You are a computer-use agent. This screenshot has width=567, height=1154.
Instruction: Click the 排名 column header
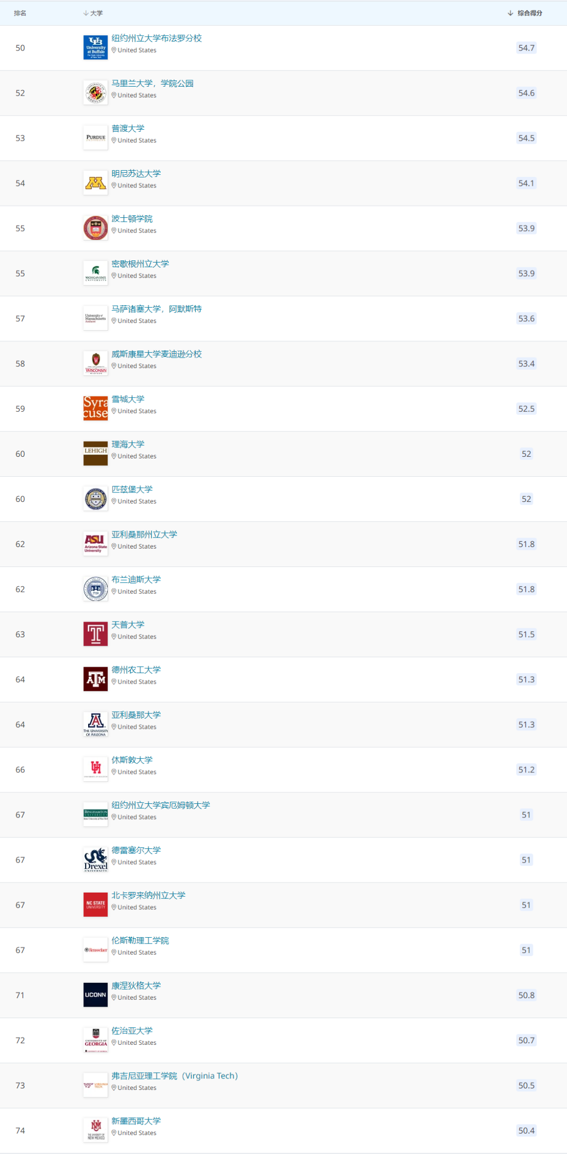pos(20,13)
